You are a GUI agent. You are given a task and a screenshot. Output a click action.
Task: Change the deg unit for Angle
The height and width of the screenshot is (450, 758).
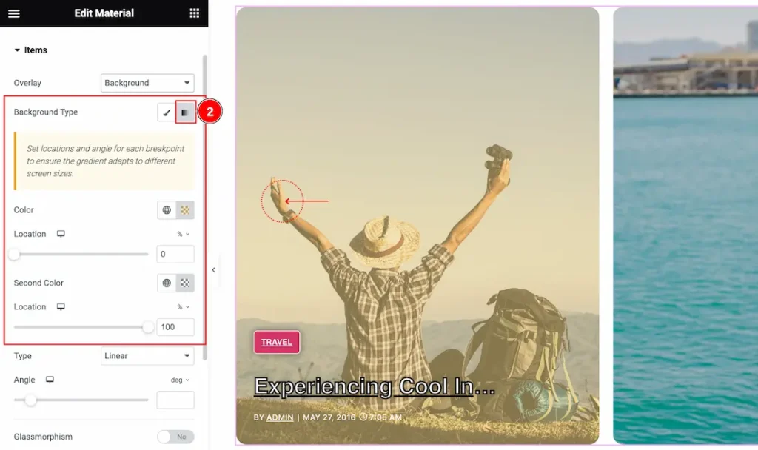(x=180, y=380)
